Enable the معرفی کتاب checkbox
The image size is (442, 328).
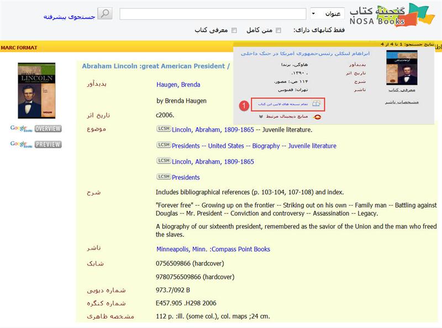pyautogui.click(x=234, y=30)
